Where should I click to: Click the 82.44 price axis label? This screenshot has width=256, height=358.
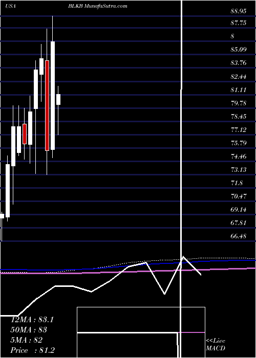239,77
